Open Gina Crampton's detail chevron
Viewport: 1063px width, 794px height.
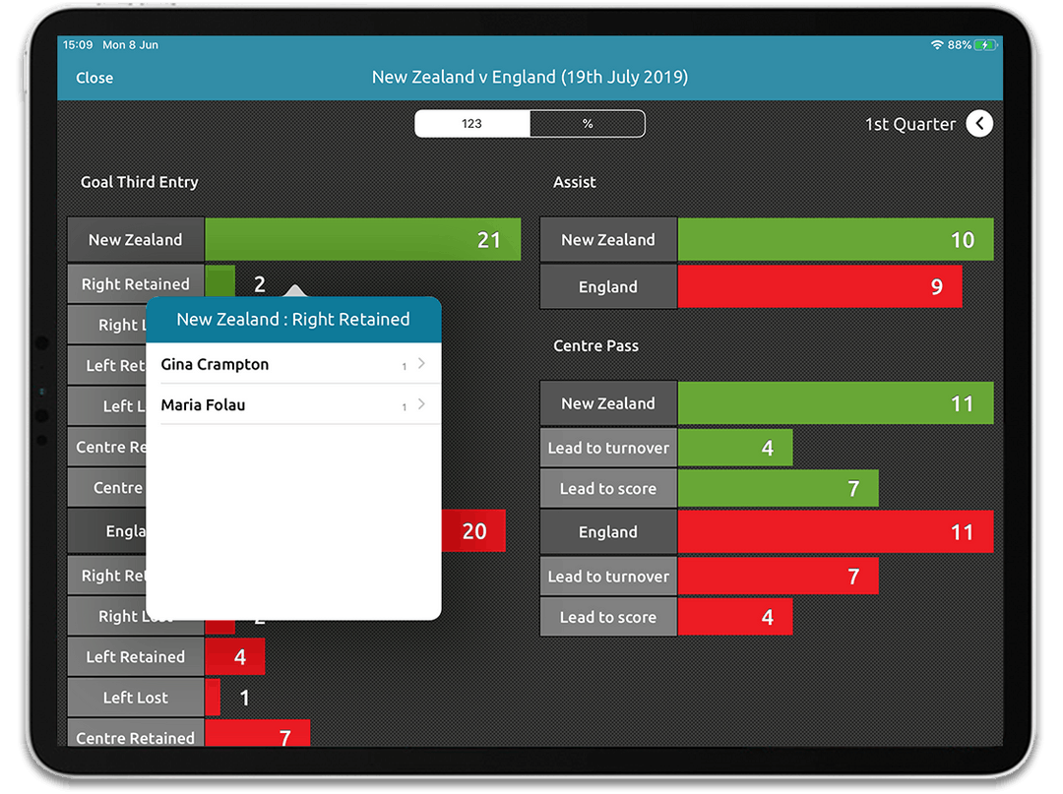pos(421,364)
